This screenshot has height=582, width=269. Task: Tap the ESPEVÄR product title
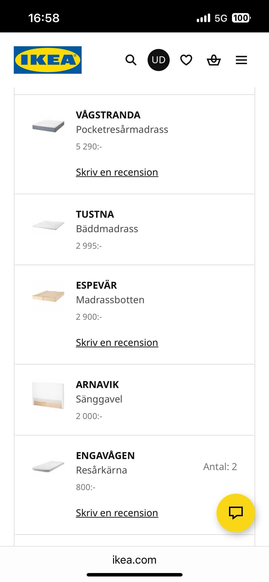coord(96,285)
